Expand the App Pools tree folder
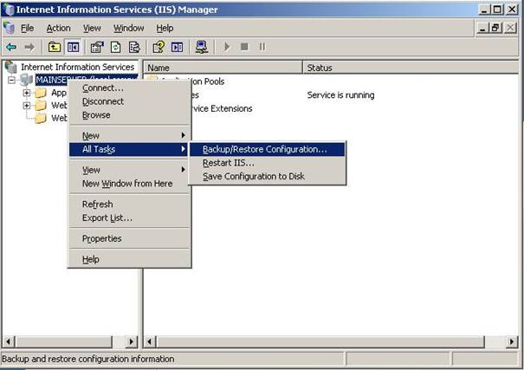 click(27, 93)
